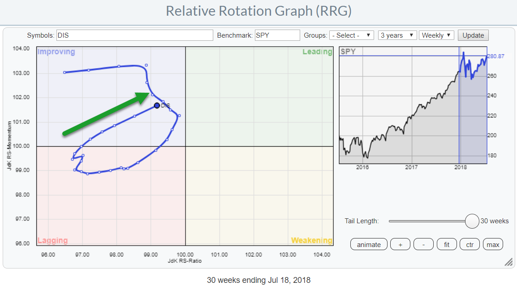Select the DIS current data point marker
The width and height of the screenshot is (517, 286).
pos(157,105)
